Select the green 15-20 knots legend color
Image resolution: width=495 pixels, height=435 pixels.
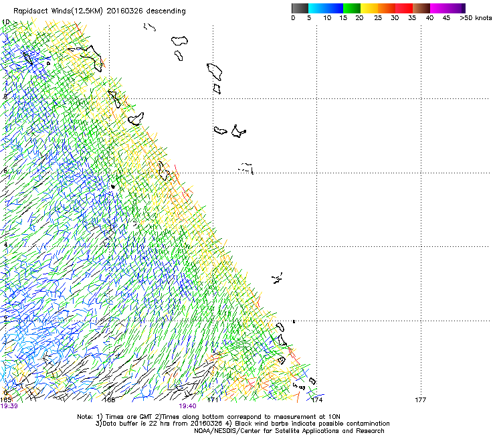click(x=352, y=8)
